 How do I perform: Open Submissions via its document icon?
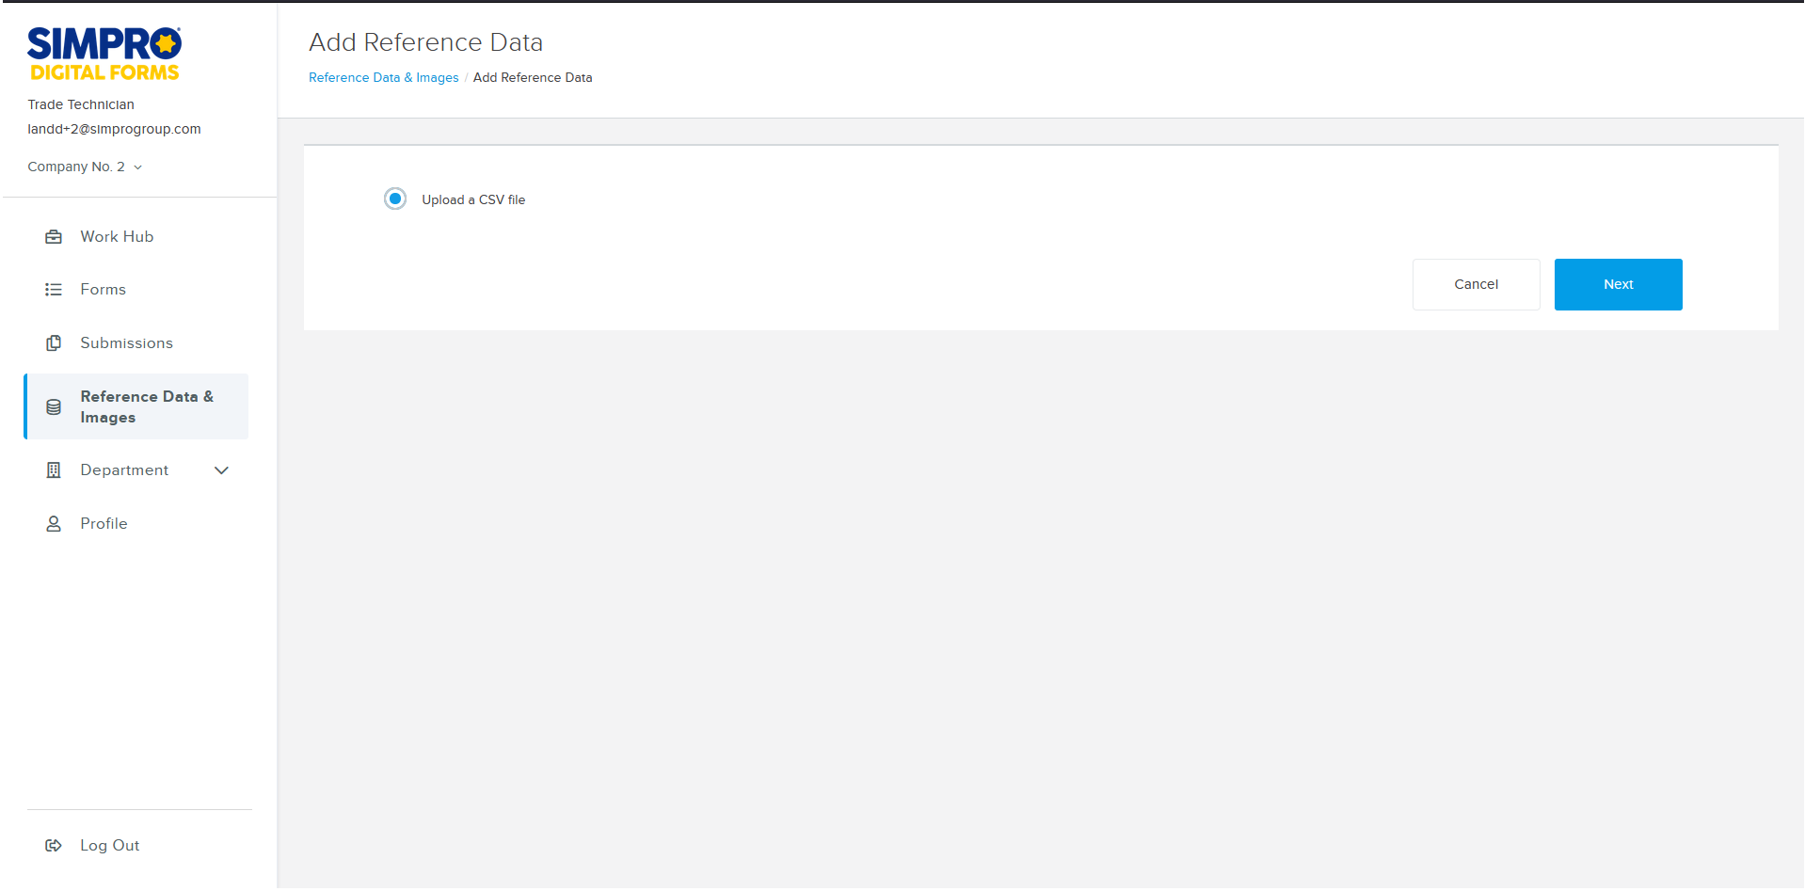pyautogui.click(x=54, y=342)
